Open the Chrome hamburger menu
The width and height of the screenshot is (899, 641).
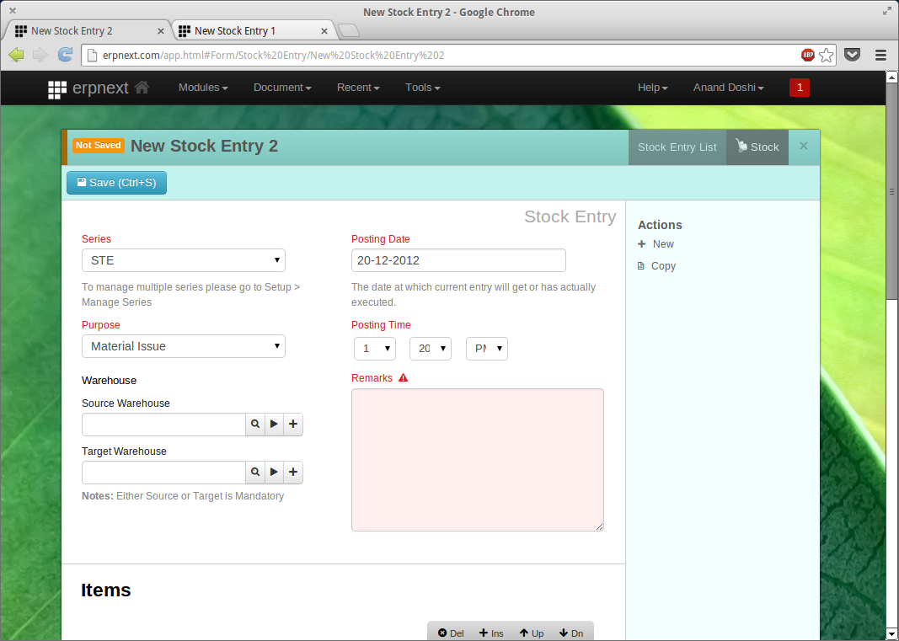(880, 55)
